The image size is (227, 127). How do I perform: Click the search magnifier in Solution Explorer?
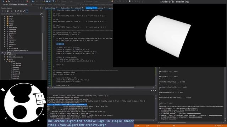pyautogui.click(x=41, y=14)
